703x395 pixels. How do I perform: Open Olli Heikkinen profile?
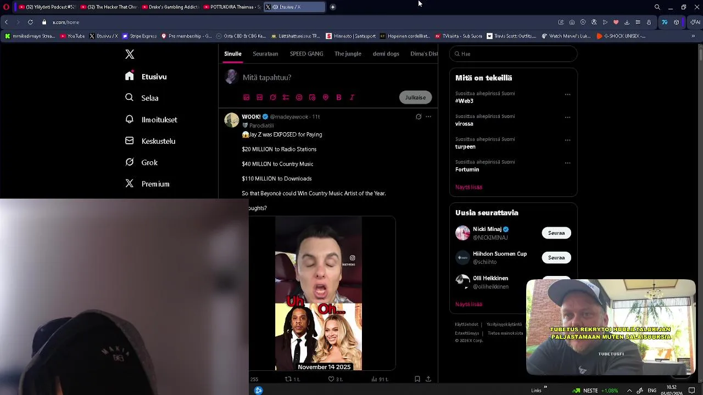(490, 279)
